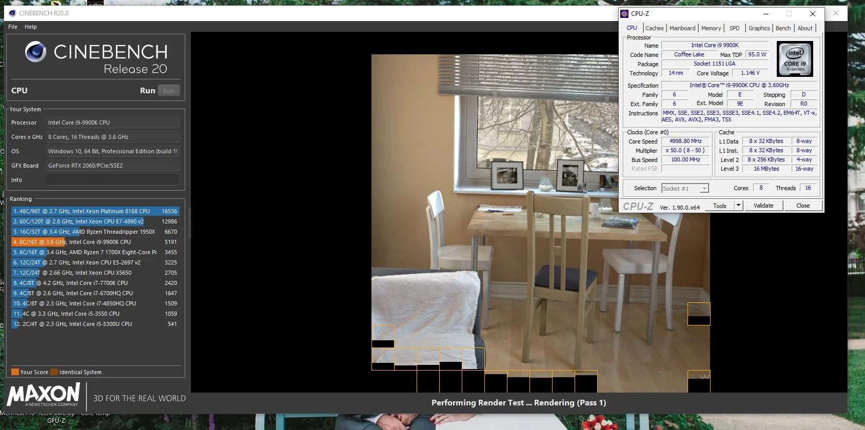Screen dimensions: 865x430
Task: Switch to the Graphics tab in CPU-Z
Action: click(x=759, y=28)
